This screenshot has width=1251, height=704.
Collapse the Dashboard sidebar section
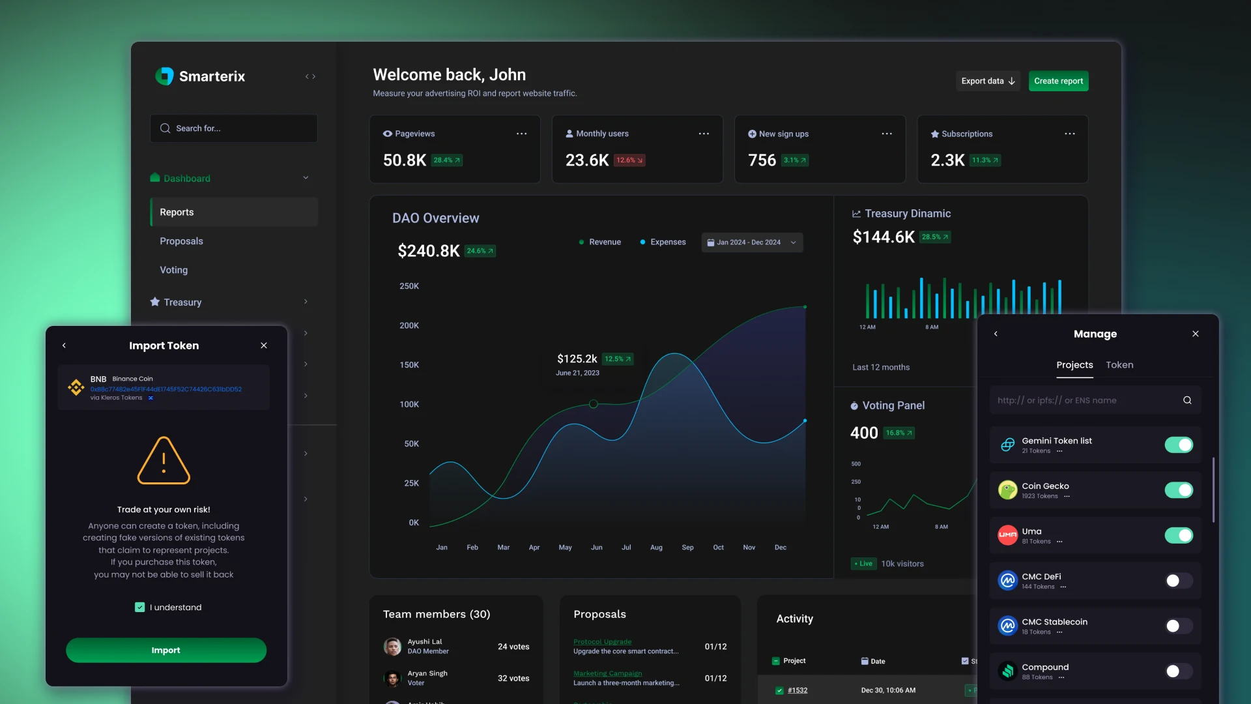pyautogui.click(x=306, y=178)
